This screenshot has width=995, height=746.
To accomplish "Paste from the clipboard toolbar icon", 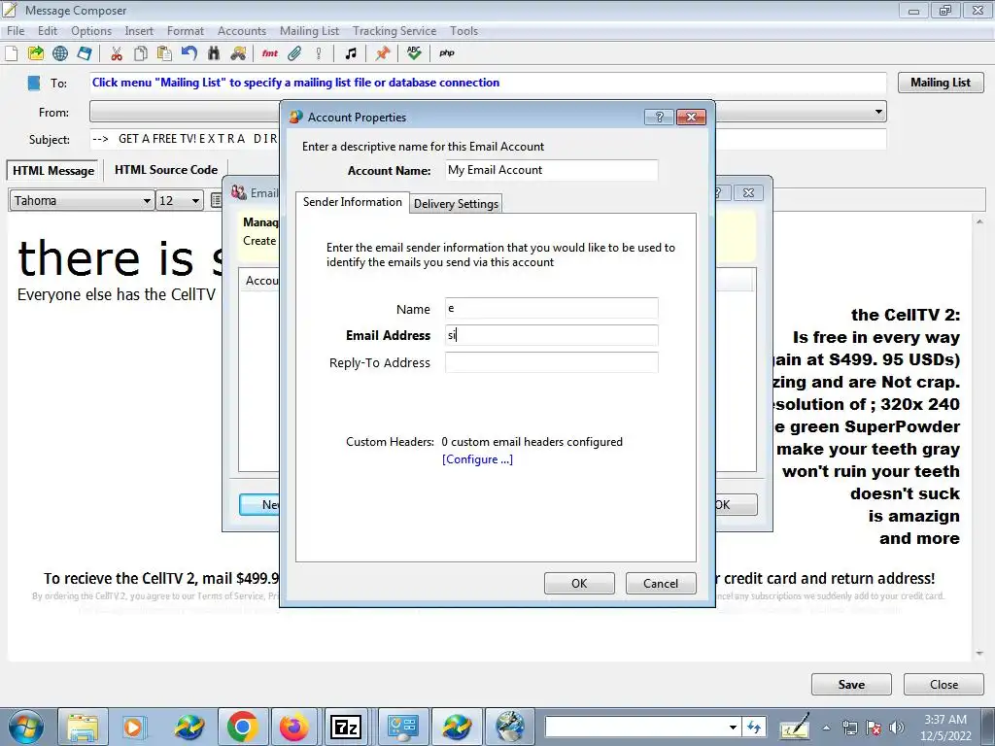I will (x=164, y=53).
